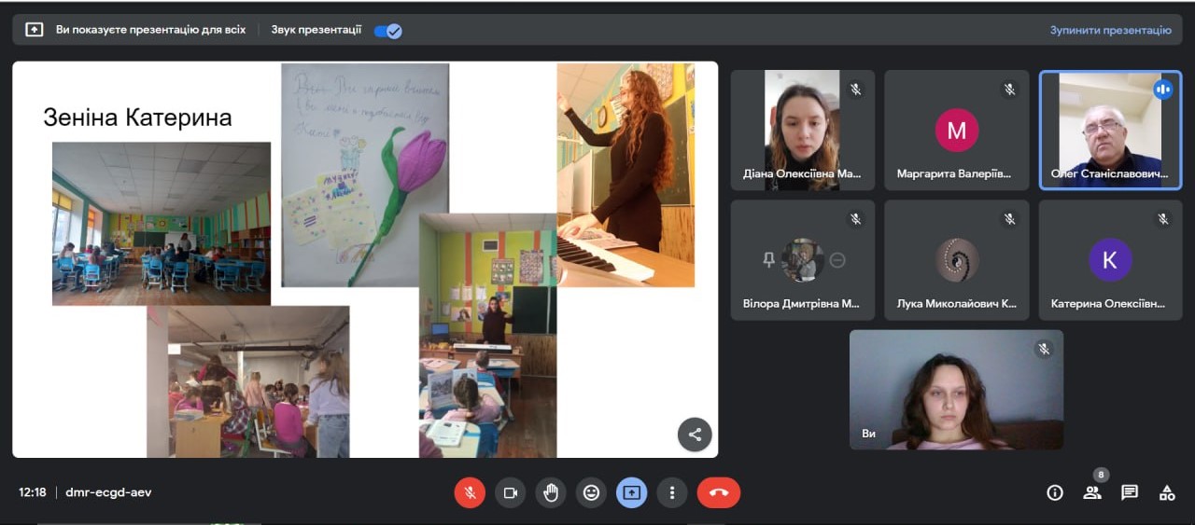The width and height of the screenshot is (1195, 525).
Task: Click the share icon on the slide
Action: click(x=695, y=435)
